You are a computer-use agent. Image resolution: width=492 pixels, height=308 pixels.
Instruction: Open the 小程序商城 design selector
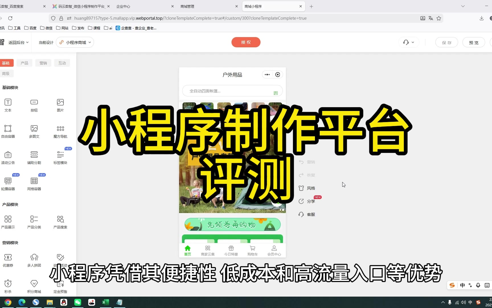[x=75, y=42]
